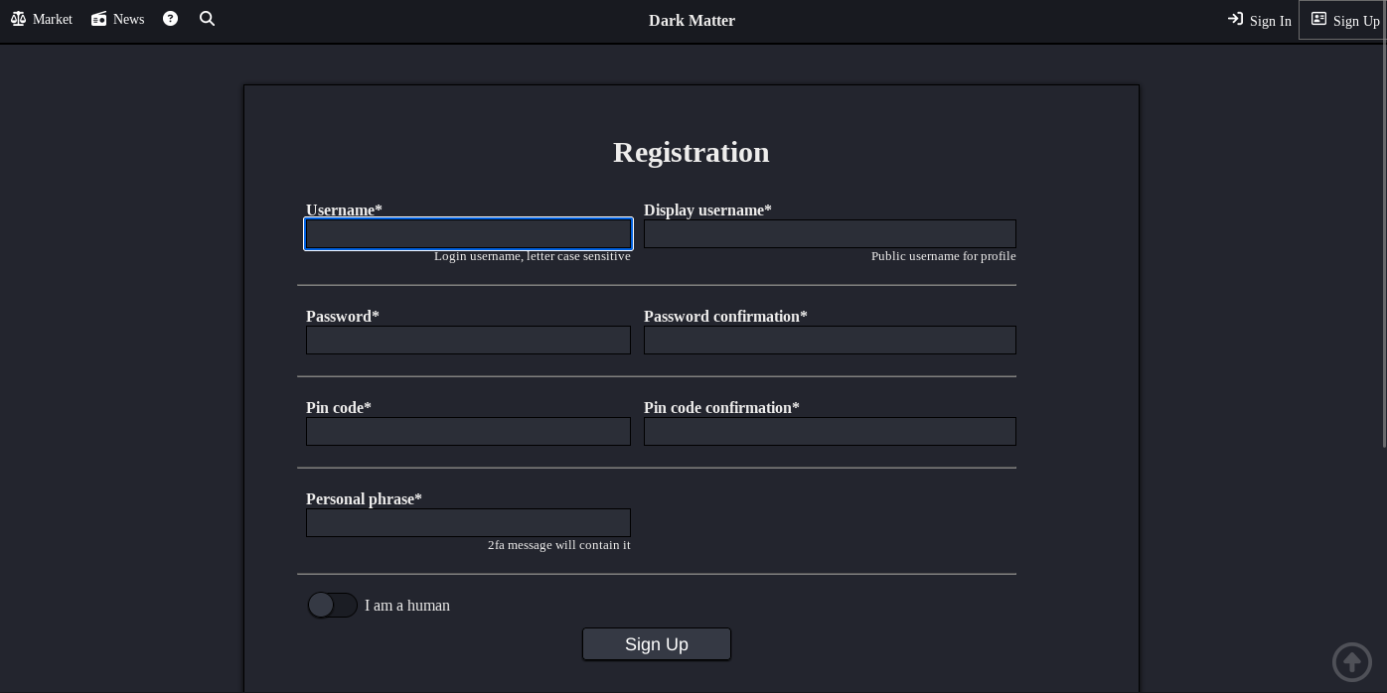Focus the Pin code confirmation field
The height and width of the screenshot is (693, 1387).
pyautogui.click(x=830, y=432)
